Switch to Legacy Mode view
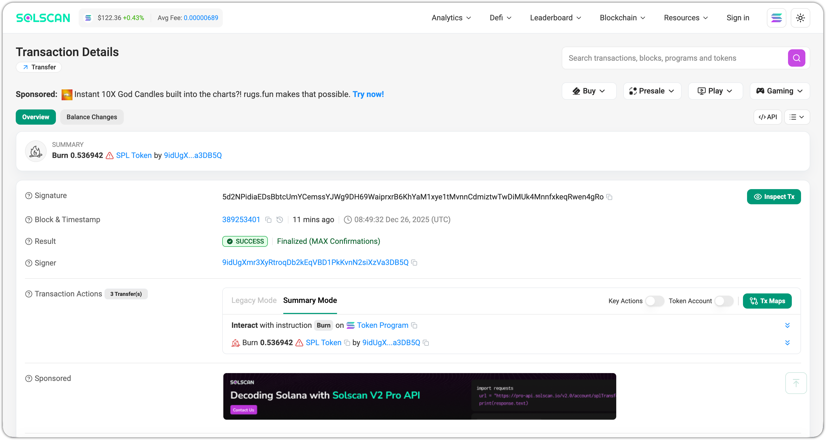826x440 pixels. [254, 300]
